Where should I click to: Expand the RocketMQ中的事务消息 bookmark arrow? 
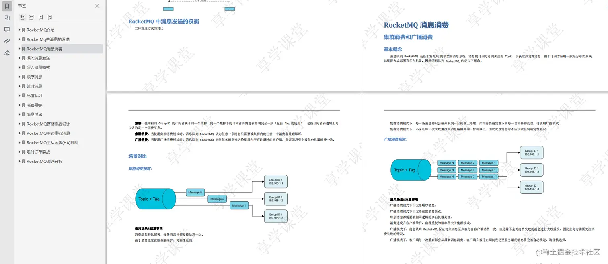click(19, 133)
